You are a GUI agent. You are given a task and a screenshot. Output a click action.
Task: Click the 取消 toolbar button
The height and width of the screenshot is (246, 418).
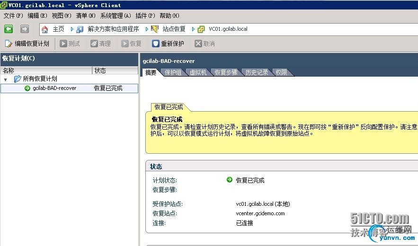(x=205, y=44)
